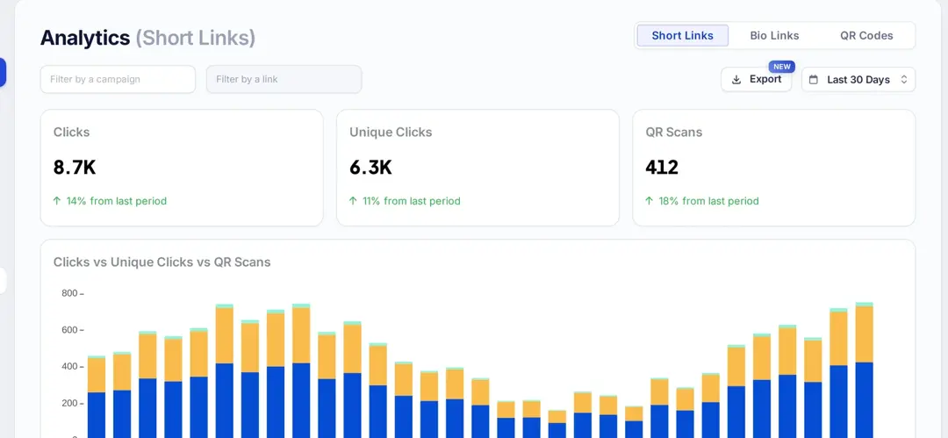
Task: Click the up-down chevron of date range selector
Action: (x=904, y=80)
